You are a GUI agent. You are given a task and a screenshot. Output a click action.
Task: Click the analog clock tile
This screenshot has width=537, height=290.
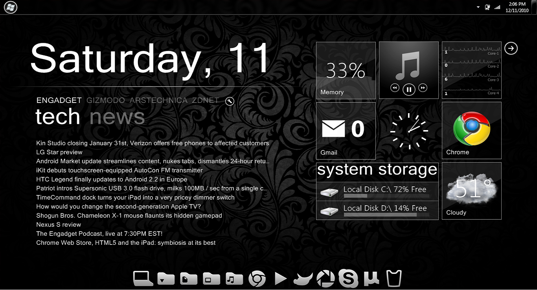pyautogui.click(x=409, y=130)
